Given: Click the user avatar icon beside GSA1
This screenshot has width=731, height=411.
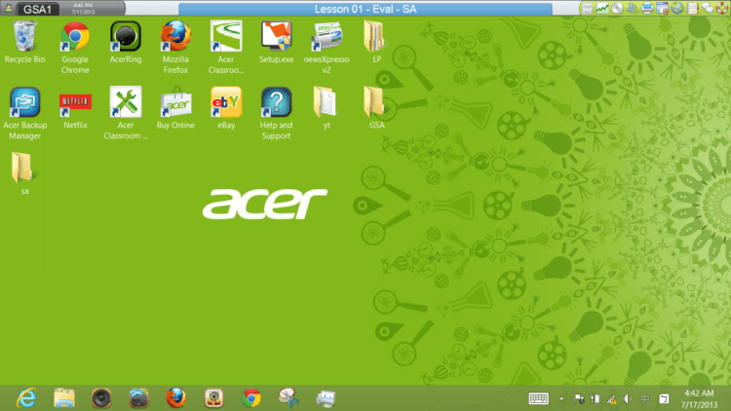Looking at the screenshot, I should (x=9, y=8).
